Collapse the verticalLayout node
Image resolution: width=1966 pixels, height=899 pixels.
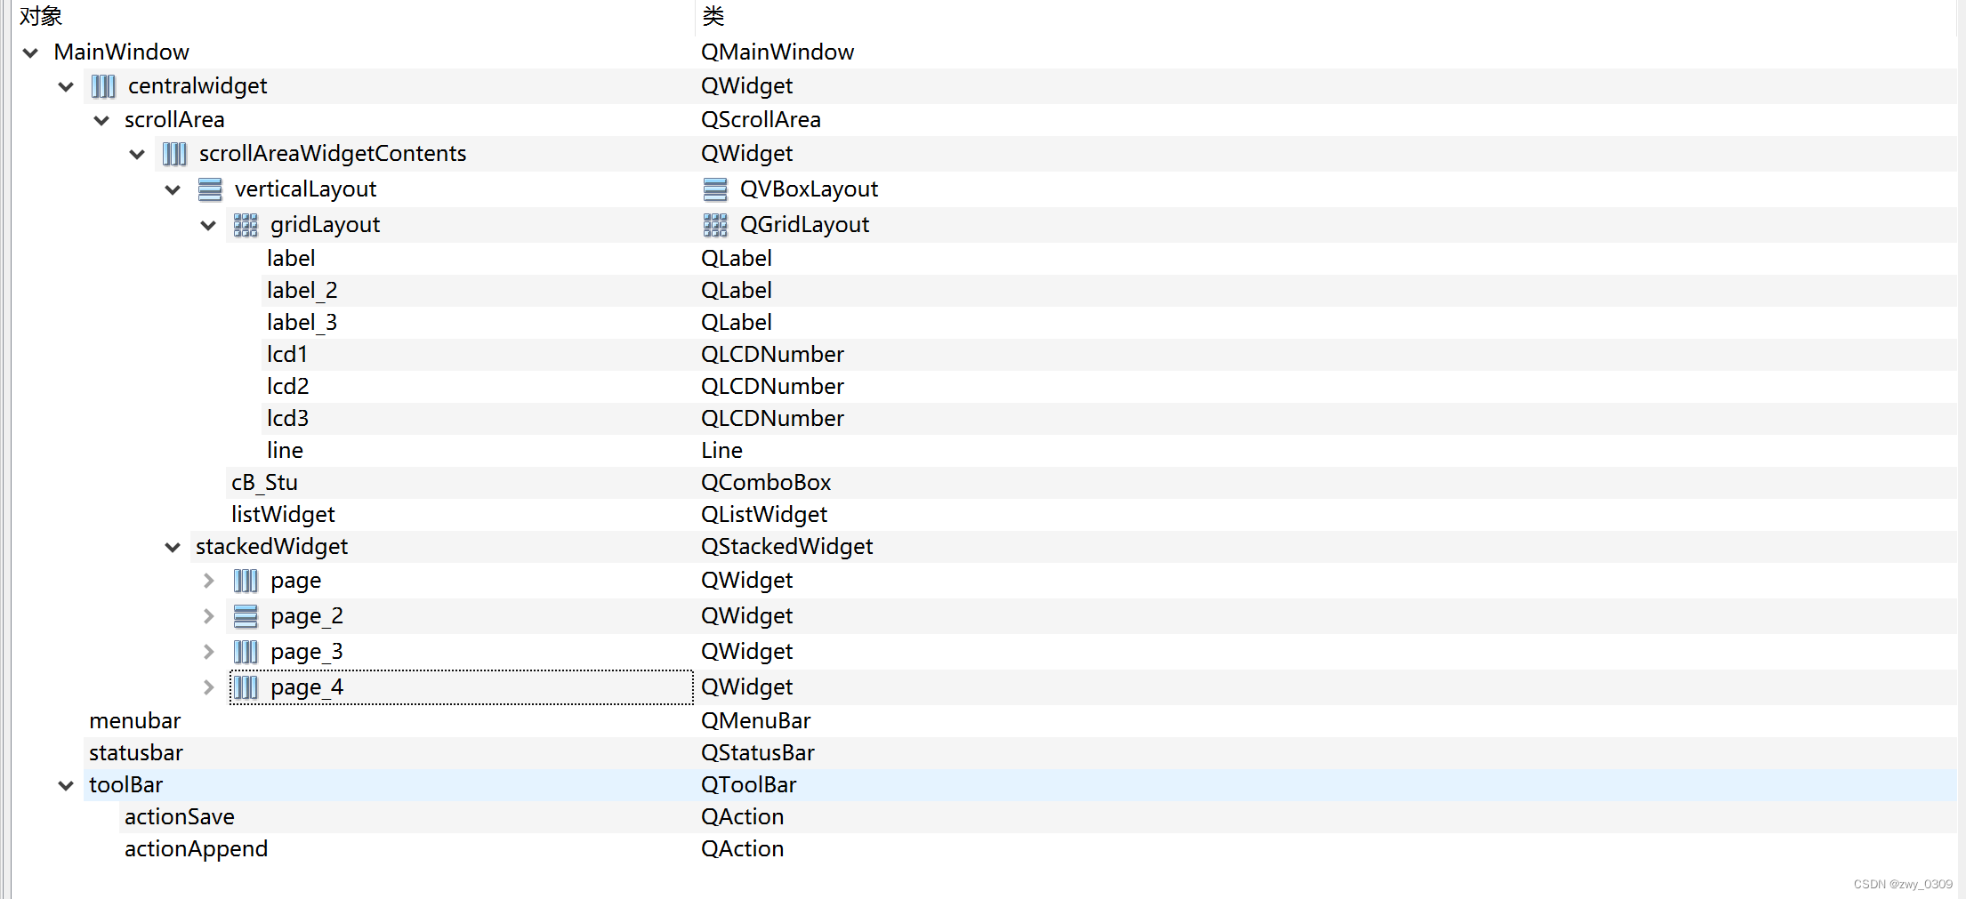click(x=173, y=189)
